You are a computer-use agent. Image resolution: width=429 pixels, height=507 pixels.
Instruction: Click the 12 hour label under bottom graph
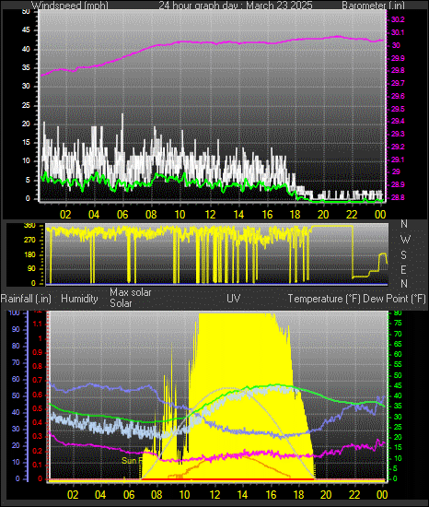(214, 495)
